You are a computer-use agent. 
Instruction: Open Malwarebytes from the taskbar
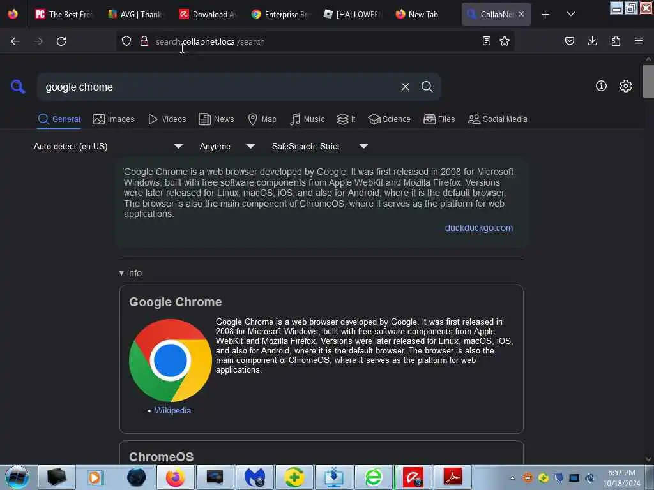pos(255,477)
